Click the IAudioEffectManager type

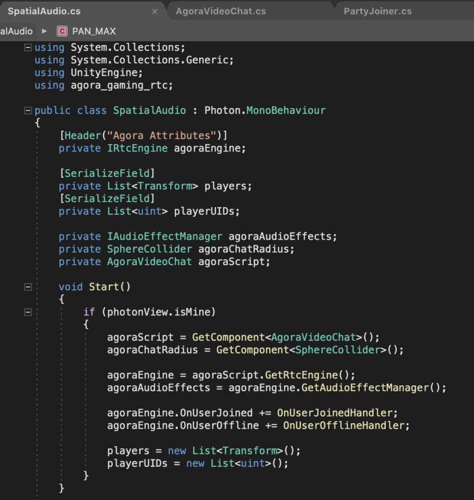[165, 237]
